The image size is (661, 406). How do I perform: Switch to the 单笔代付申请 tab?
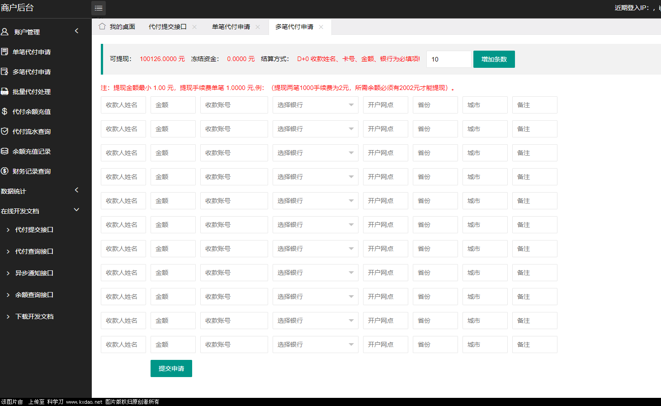point(231,27)
